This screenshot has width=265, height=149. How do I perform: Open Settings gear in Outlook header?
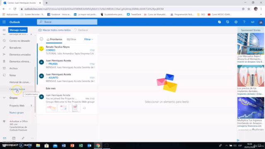[236, 22]
